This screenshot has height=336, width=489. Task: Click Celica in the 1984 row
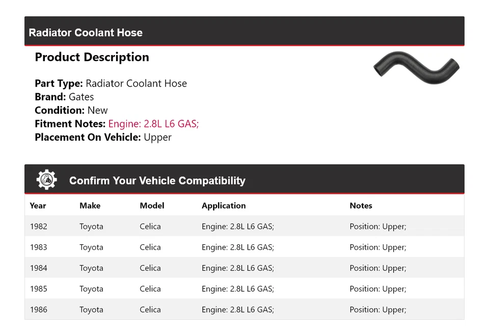pyautogui.click(x=150, y=268)
